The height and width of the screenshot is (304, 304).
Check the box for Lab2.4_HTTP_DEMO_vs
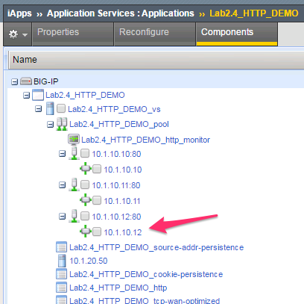(61, 109)
